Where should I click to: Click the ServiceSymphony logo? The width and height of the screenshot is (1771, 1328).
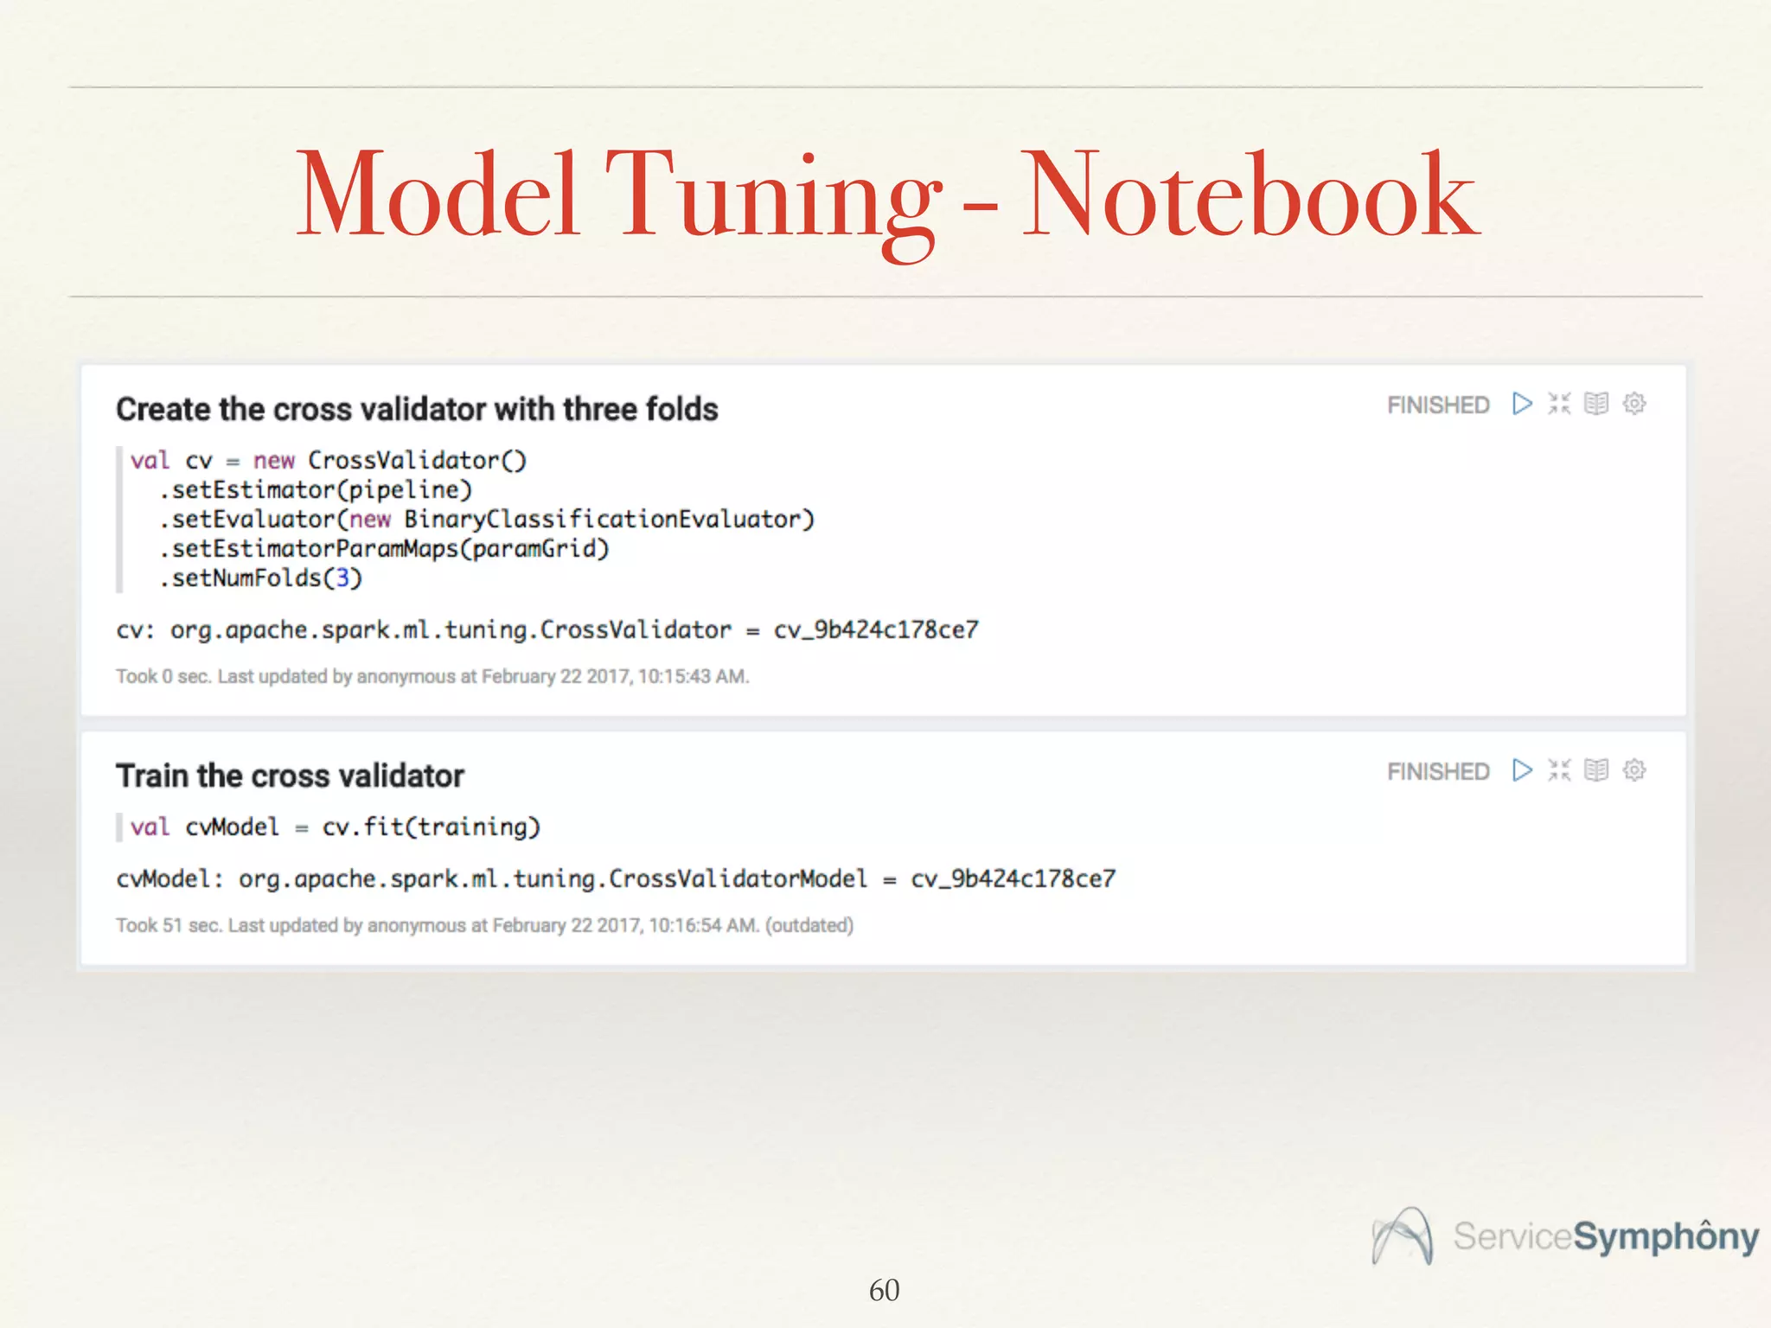(x=1565, y=1236)
